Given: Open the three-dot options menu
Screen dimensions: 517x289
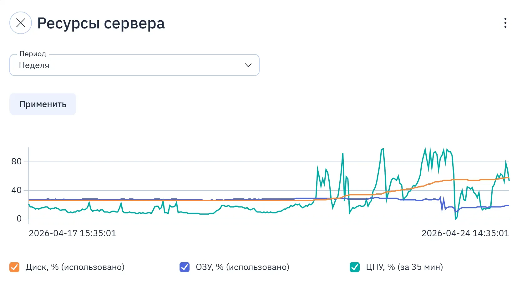Looking at the screenshot, I should (505, 23).
